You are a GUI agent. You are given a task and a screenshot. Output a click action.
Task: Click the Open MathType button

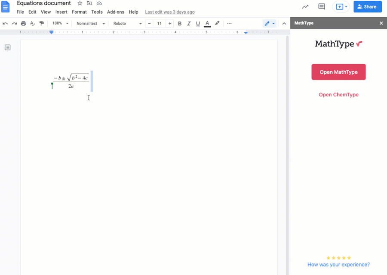(338, 72)
